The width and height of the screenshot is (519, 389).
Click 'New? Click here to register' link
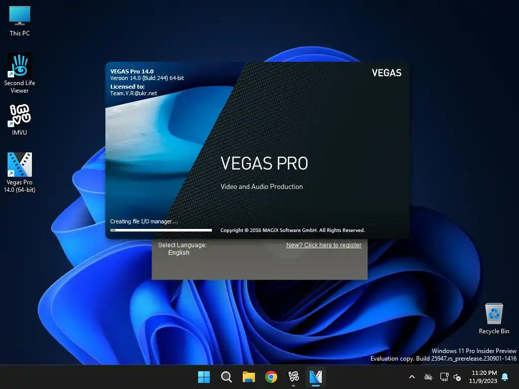pyautogui.click(x=324, y=245)
